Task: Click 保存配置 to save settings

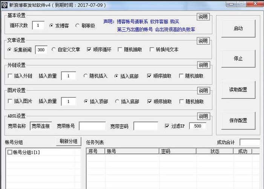Action: [238, 121]
